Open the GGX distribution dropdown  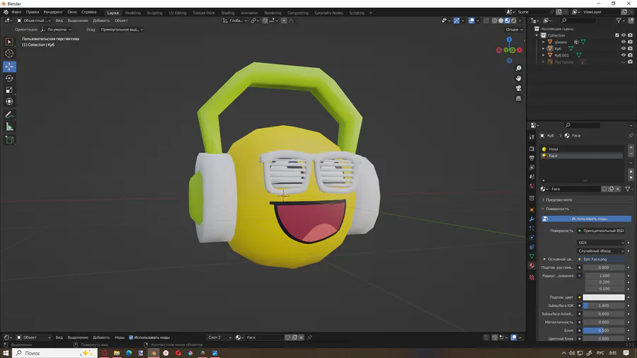coord(601,243)
